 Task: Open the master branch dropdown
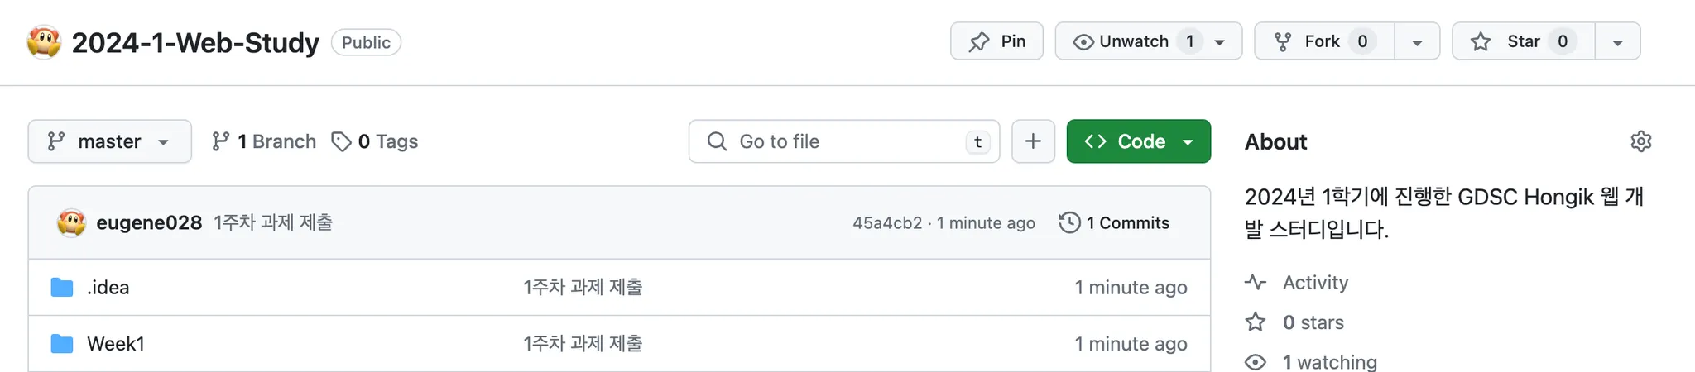coord(109,141)
